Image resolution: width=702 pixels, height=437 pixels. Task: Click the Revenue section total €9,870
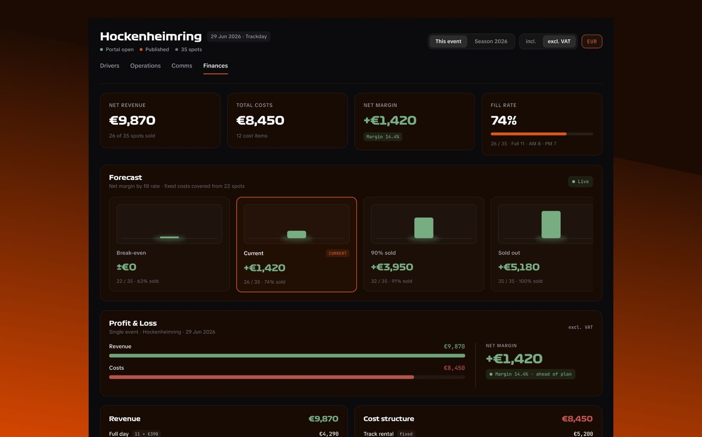tap(323, 419)
